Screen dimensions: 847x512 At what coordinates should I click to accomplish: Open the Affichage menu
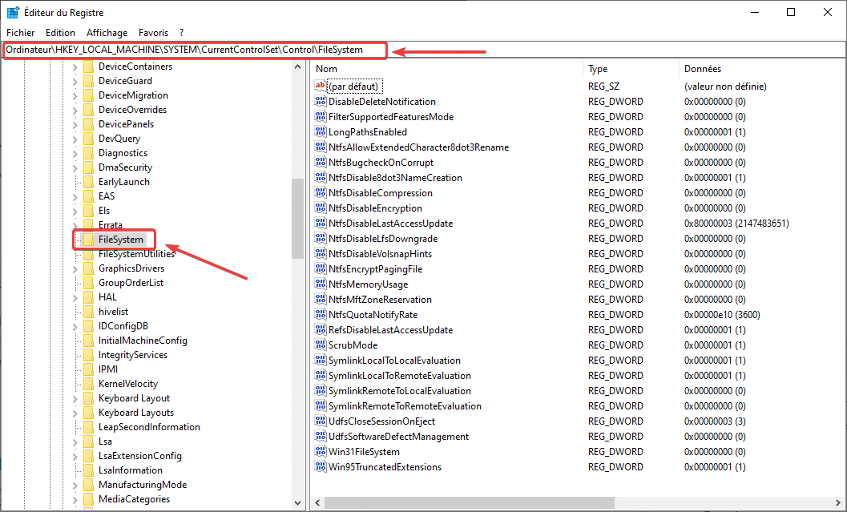(107, 33)
